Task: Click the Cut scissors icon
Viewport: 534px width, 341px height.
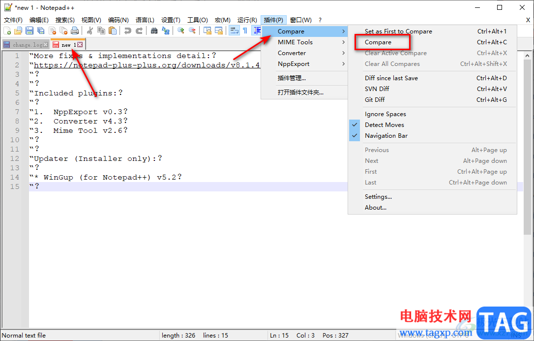Action: click(x=90, y=31)
